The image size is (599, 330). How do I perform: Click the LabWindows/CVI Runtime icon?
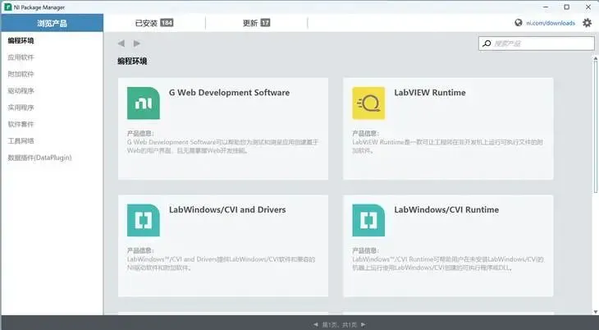point(368,220)
